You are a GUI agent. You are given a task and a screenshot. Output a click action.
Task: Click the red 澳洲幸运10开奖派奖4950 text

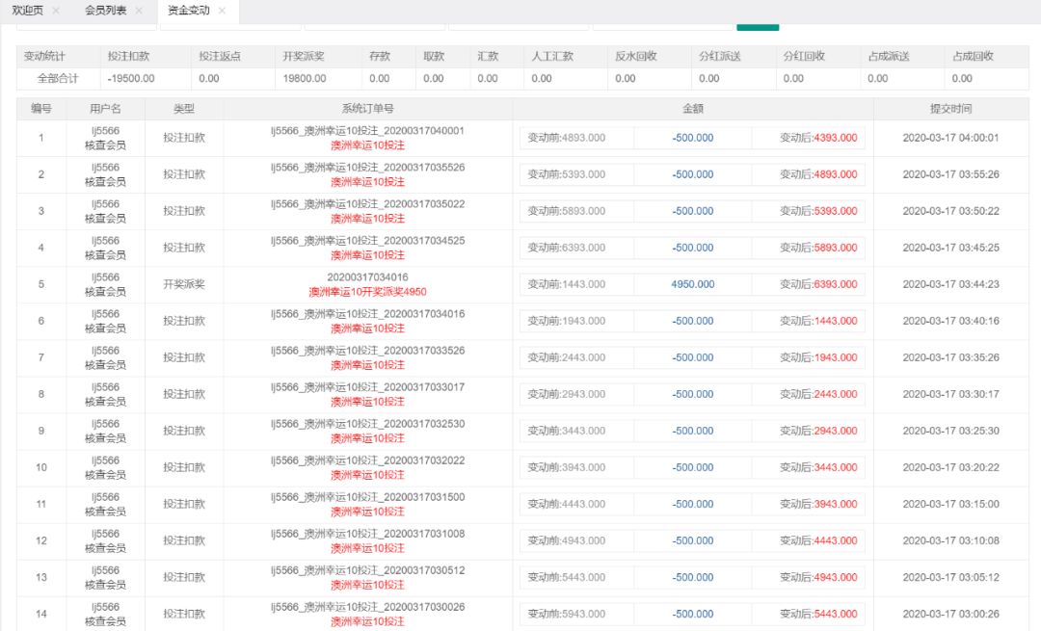[x=368, y=292]
